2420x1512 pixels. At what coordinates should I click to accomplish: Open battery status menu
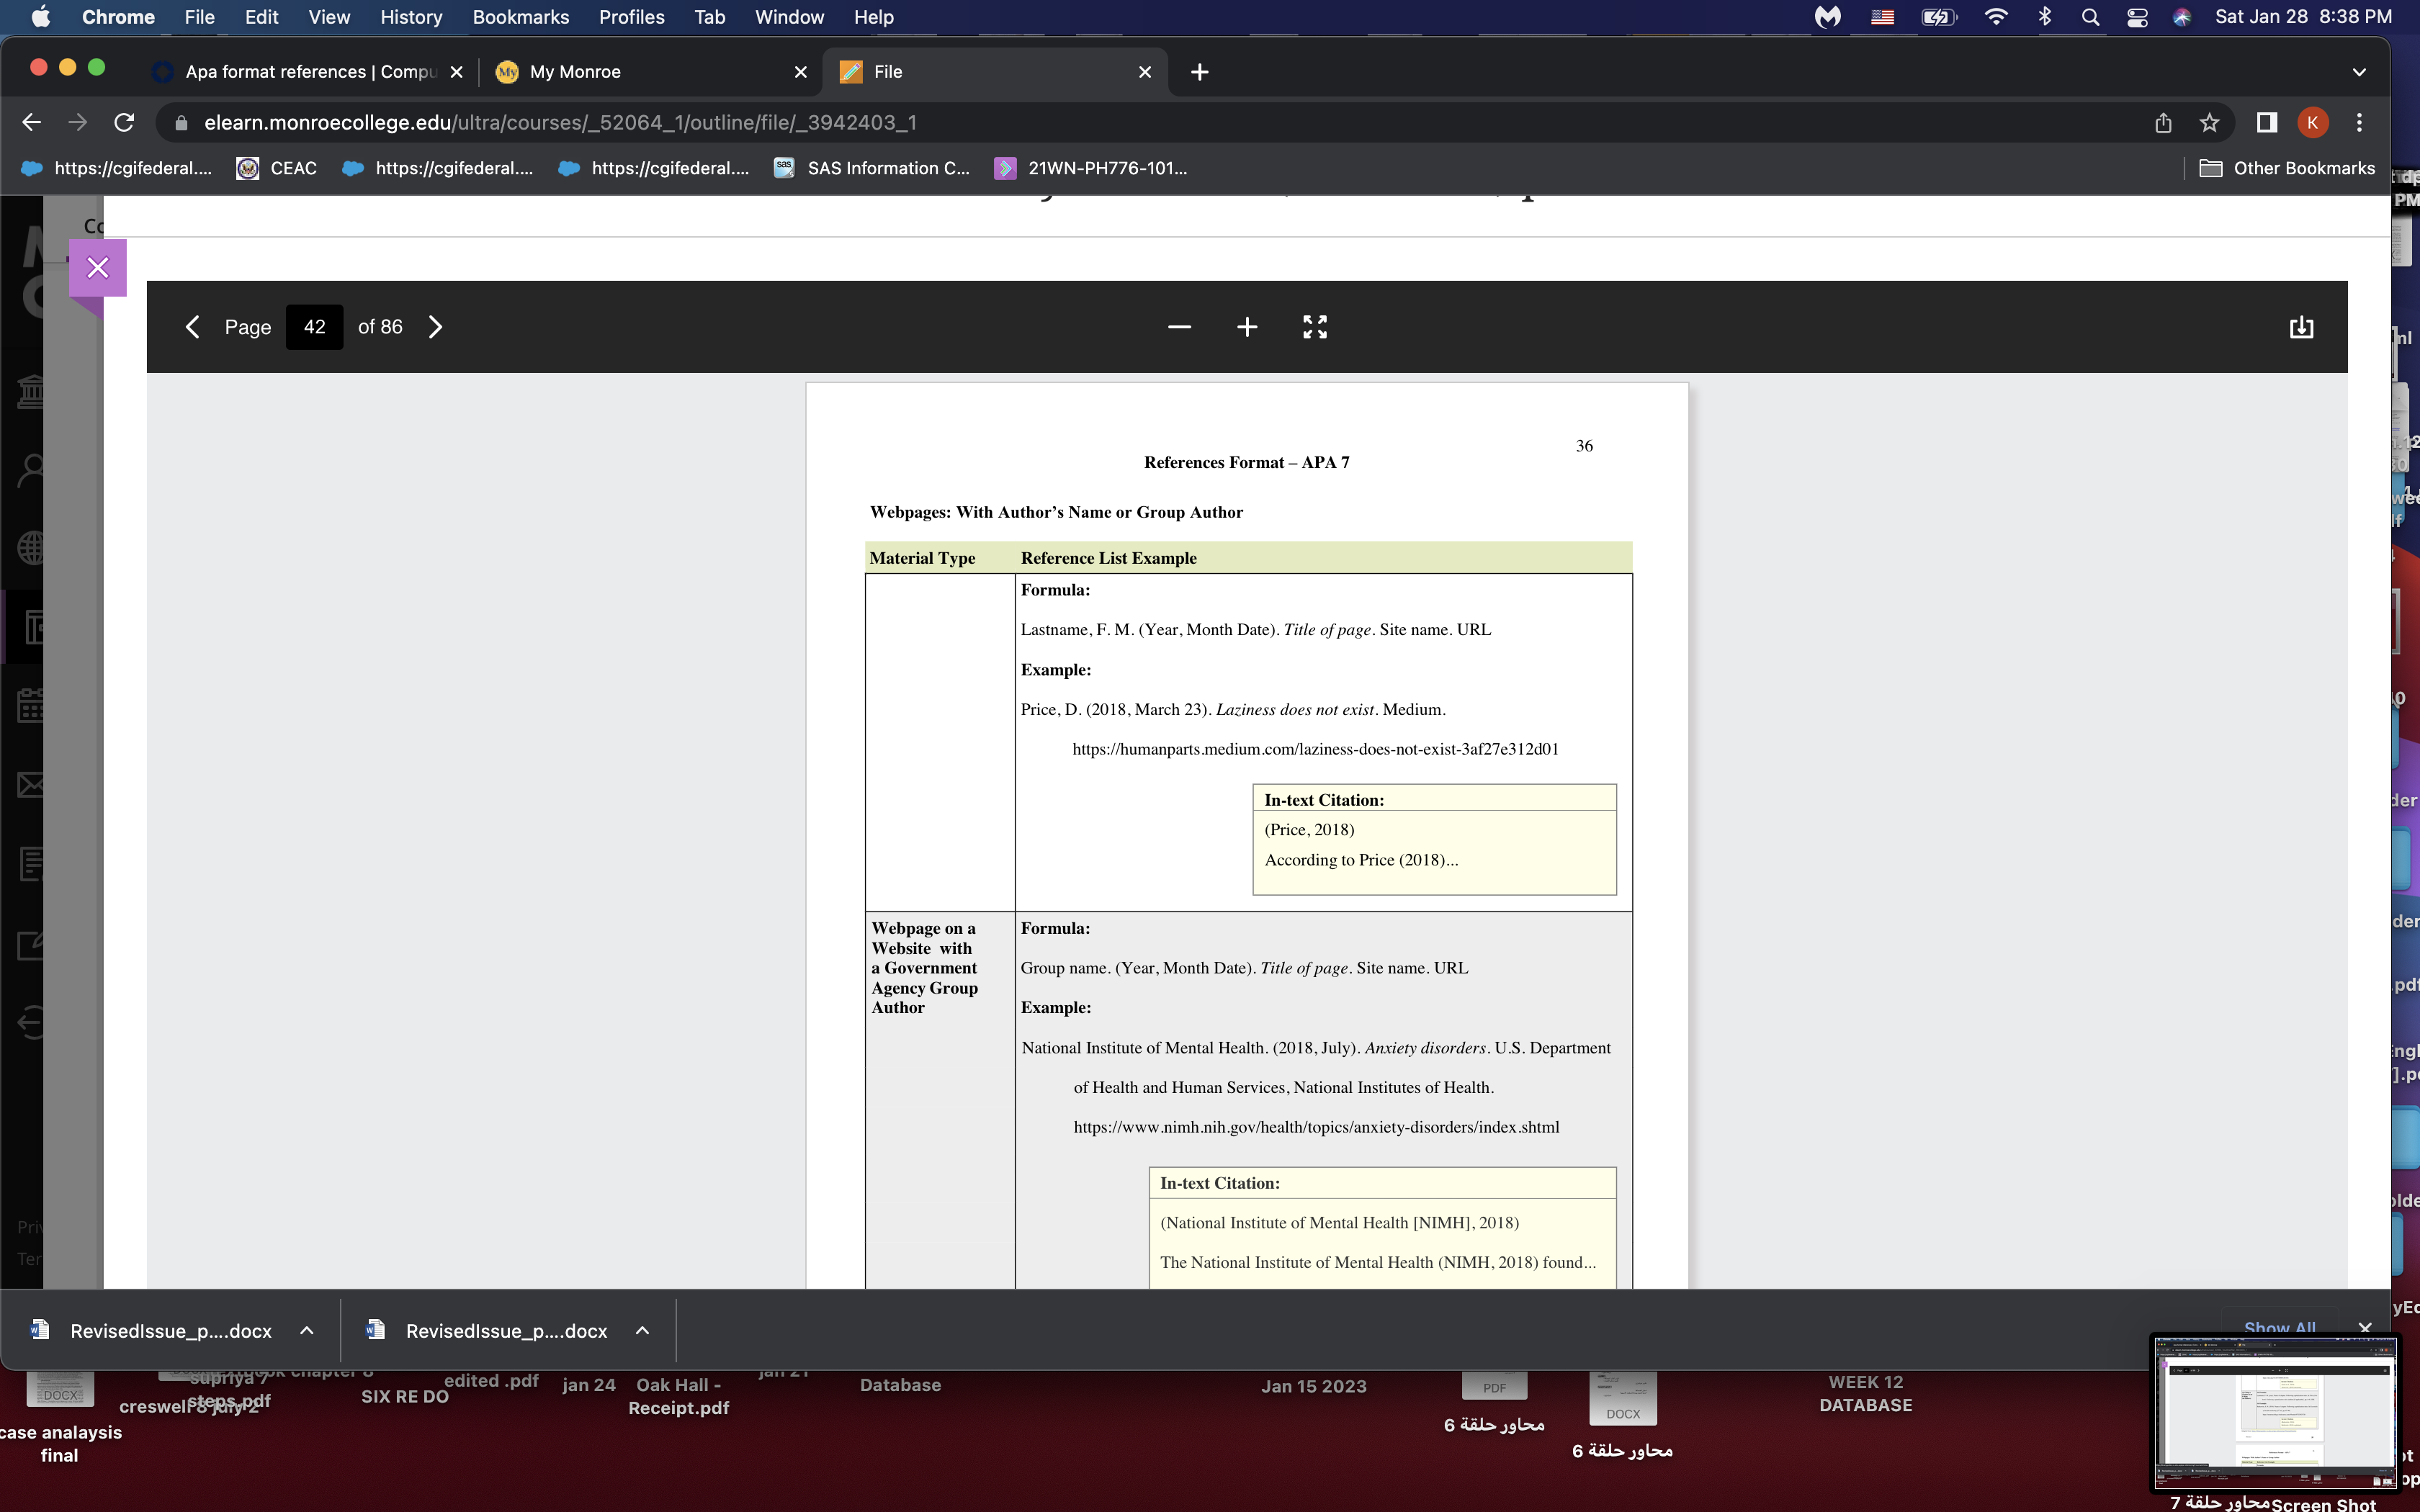tap(1939, 17)
